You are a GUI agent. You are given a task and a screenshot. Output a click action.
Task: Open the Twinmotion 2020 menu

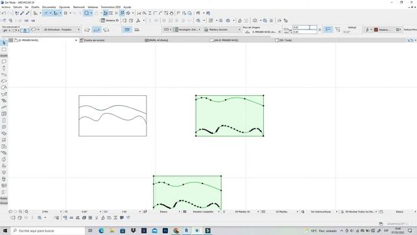point(111,7)
